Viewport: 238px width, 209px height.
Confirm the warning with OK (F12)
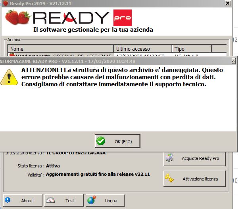click(x=117, y=141)
